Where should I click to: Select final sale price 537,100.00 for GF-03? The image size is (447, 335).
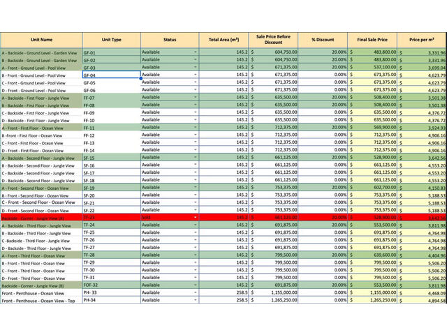click(372, 67)
